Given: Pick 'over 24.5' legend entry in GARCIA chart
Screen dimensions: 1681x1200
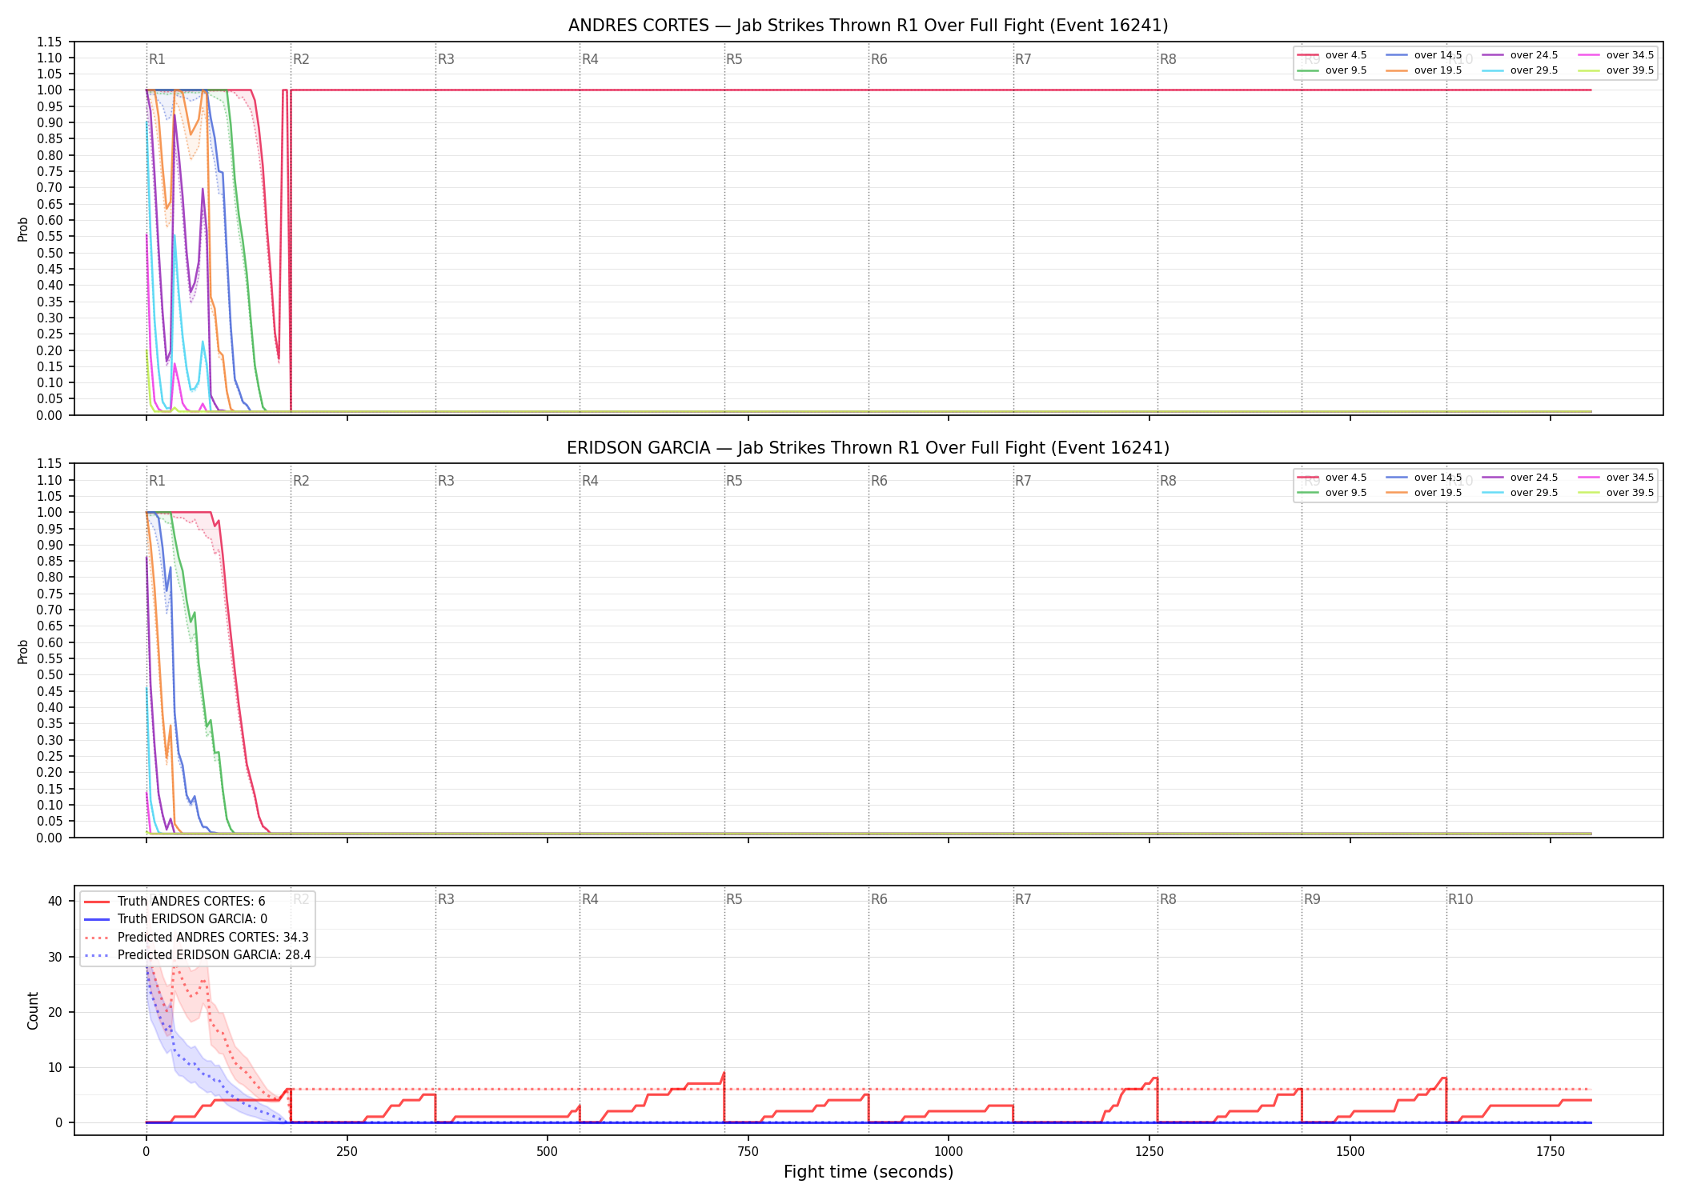Looking at the screenshot, I should click(1519, 478).
